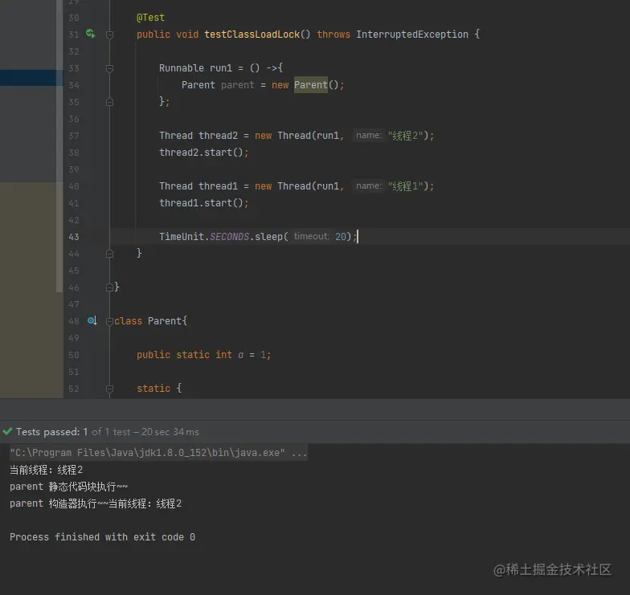Click console line 当前线程: 线程2
630x595 pixels.
tap(47, 470)
